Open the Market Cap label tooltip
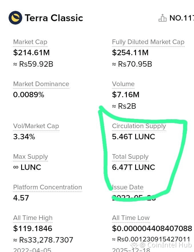The width and height of the screenshot is (194, 252). pos(30,42)
